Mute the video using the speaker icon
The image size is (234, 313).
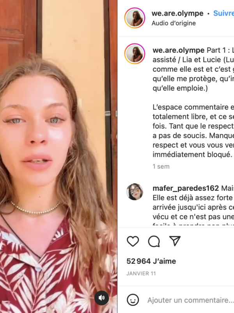pos(102,298)
